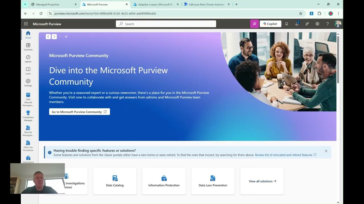Pause the banner carousel
The image size is (364, 204).
click(x=66, y=37)
